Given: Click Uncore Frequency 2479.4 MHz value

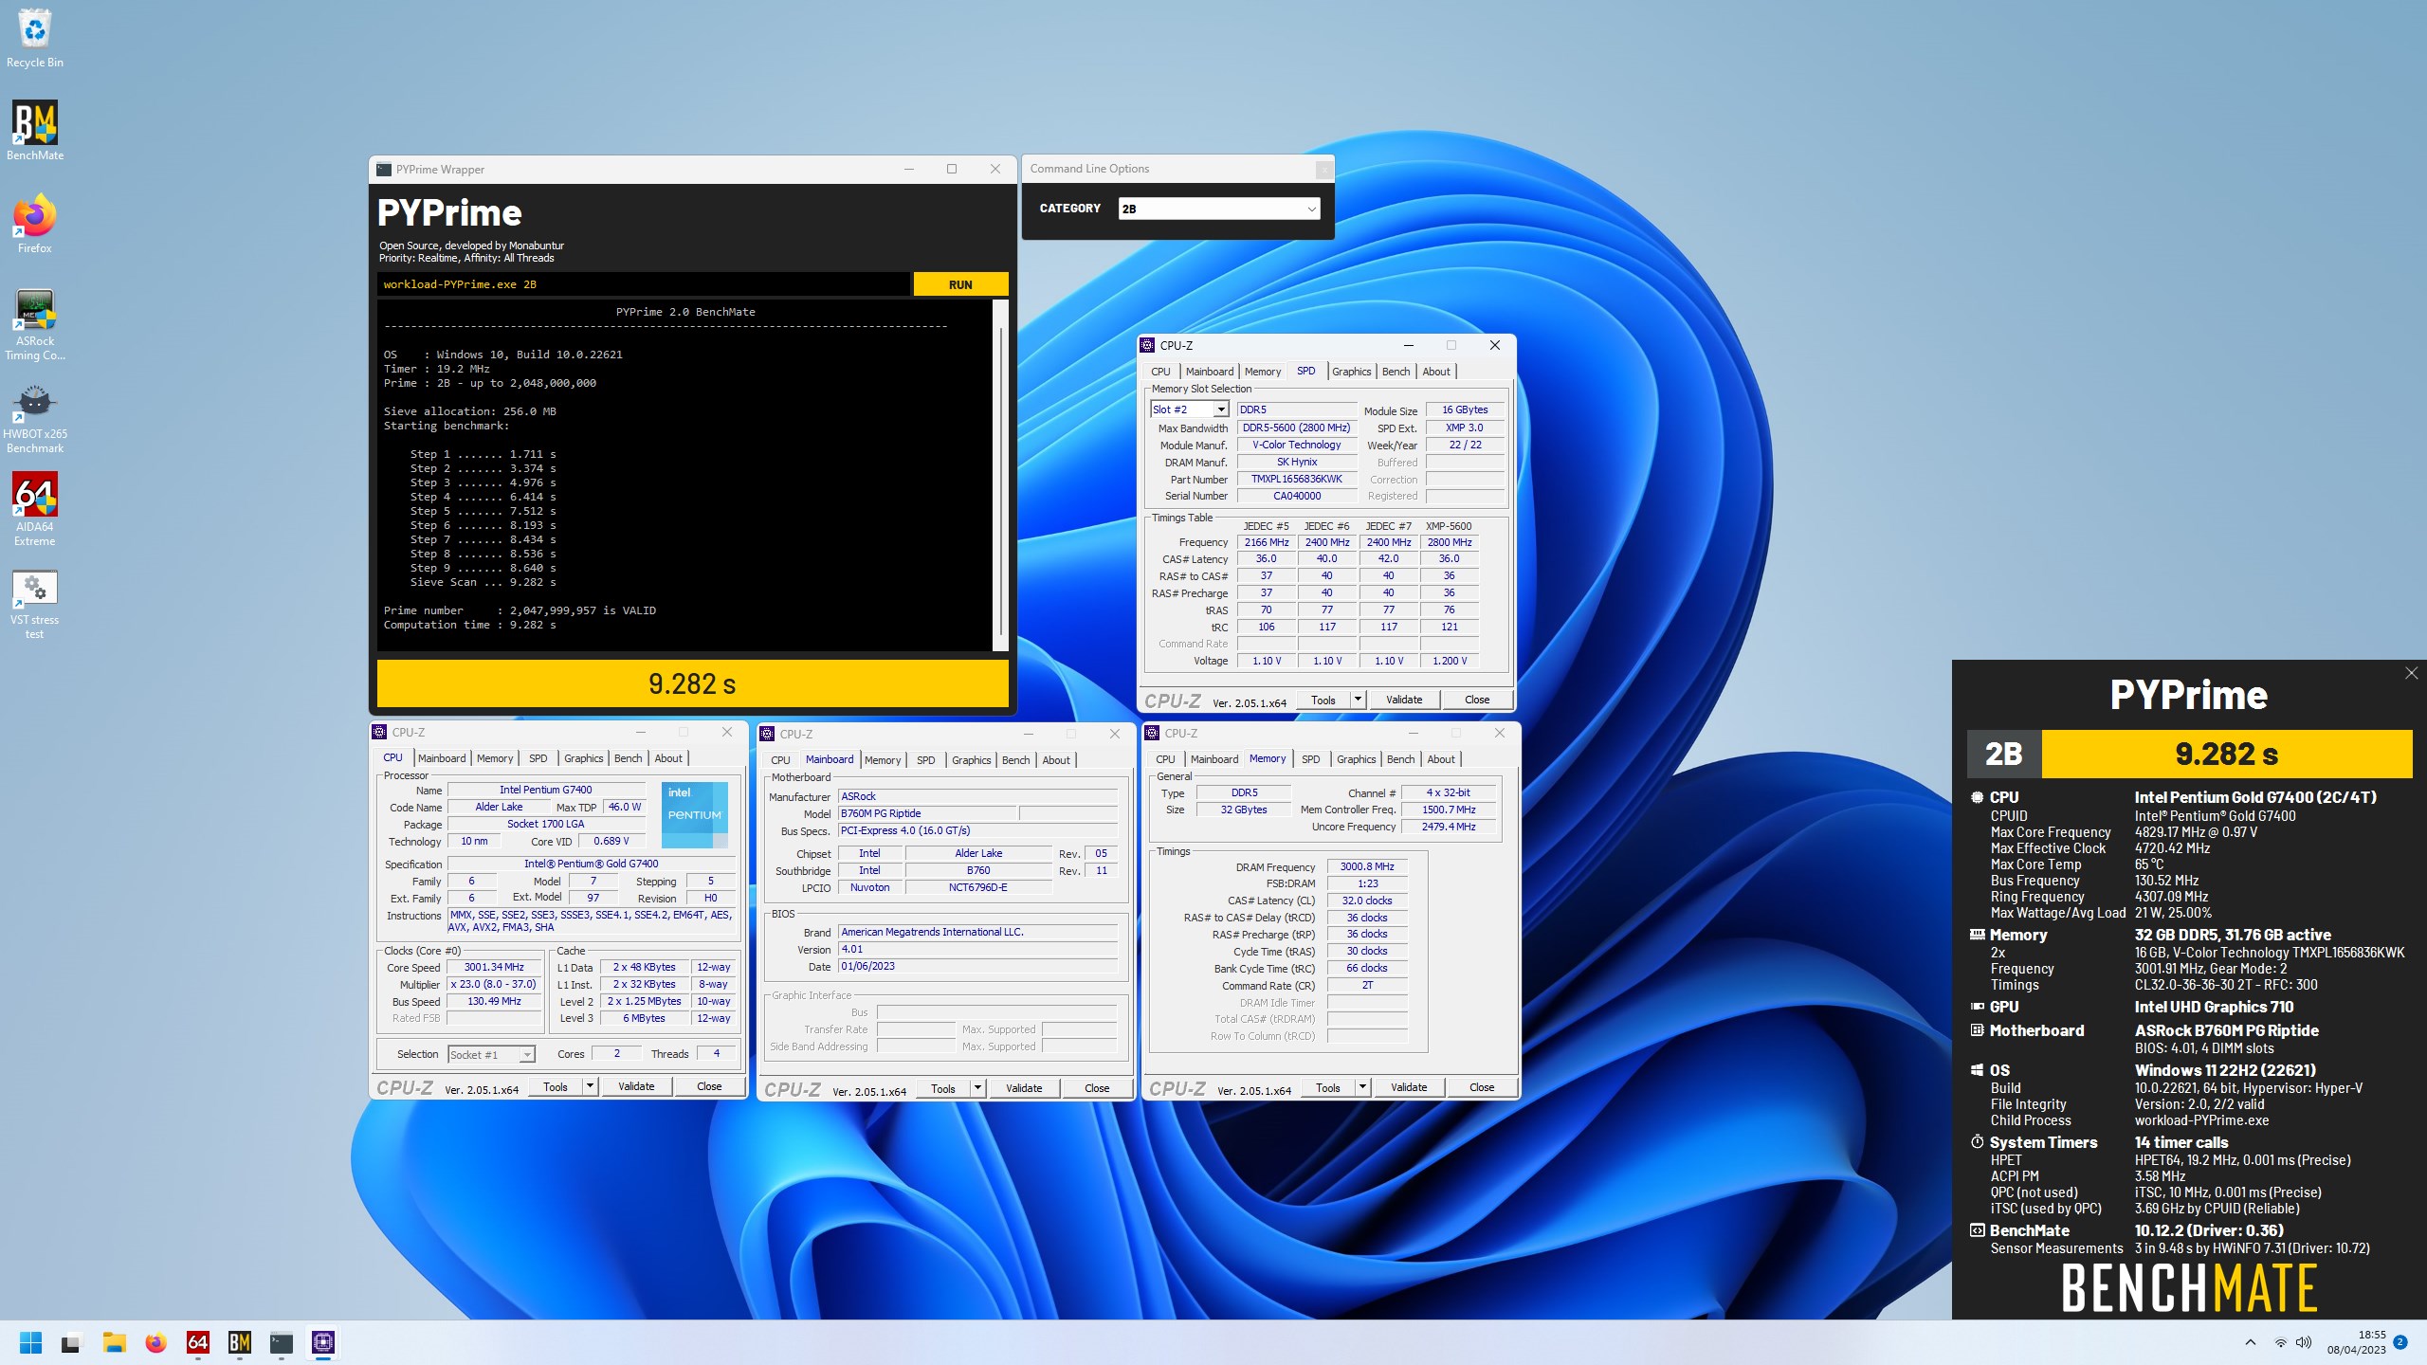Looking at the screenshot, I should 1449,827.
